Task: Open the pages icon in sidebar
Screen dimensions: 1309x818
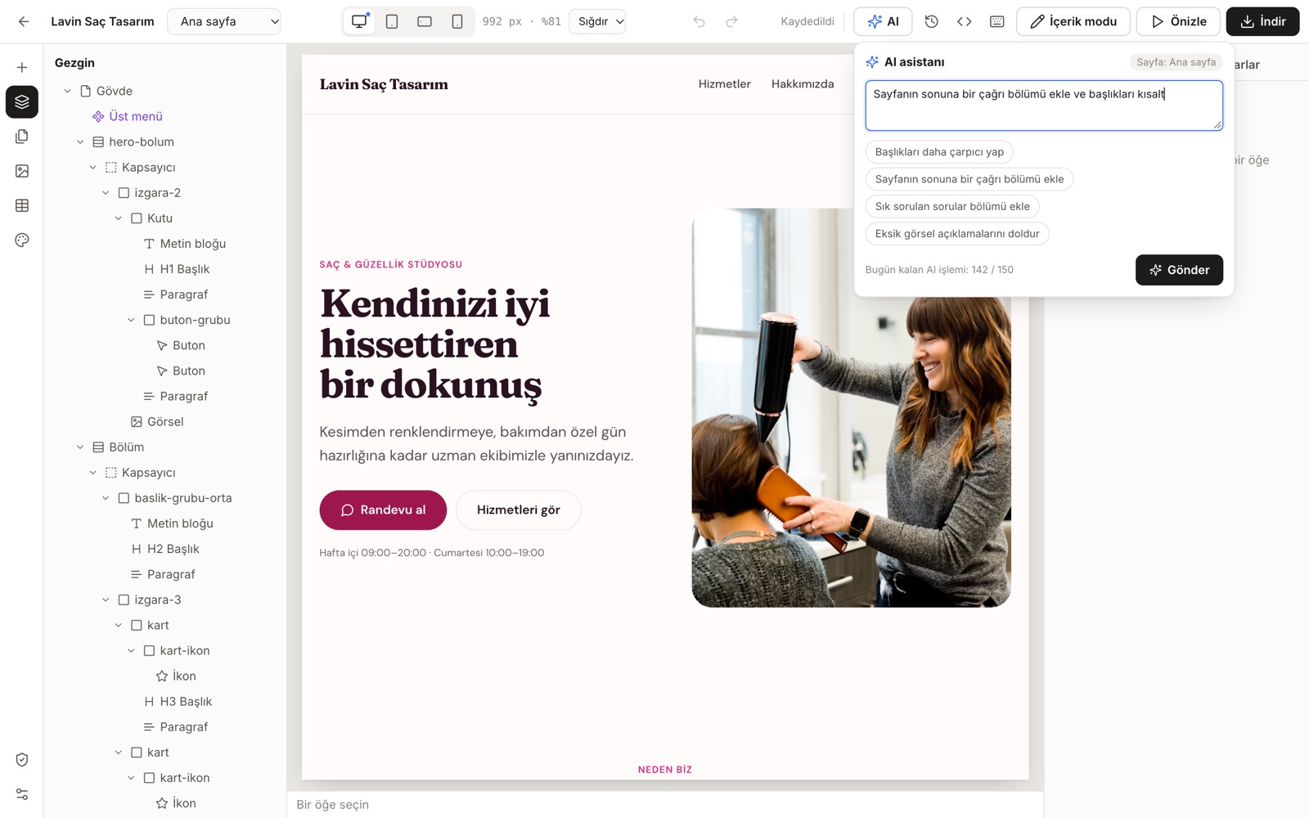Action: tap(22, 137)
